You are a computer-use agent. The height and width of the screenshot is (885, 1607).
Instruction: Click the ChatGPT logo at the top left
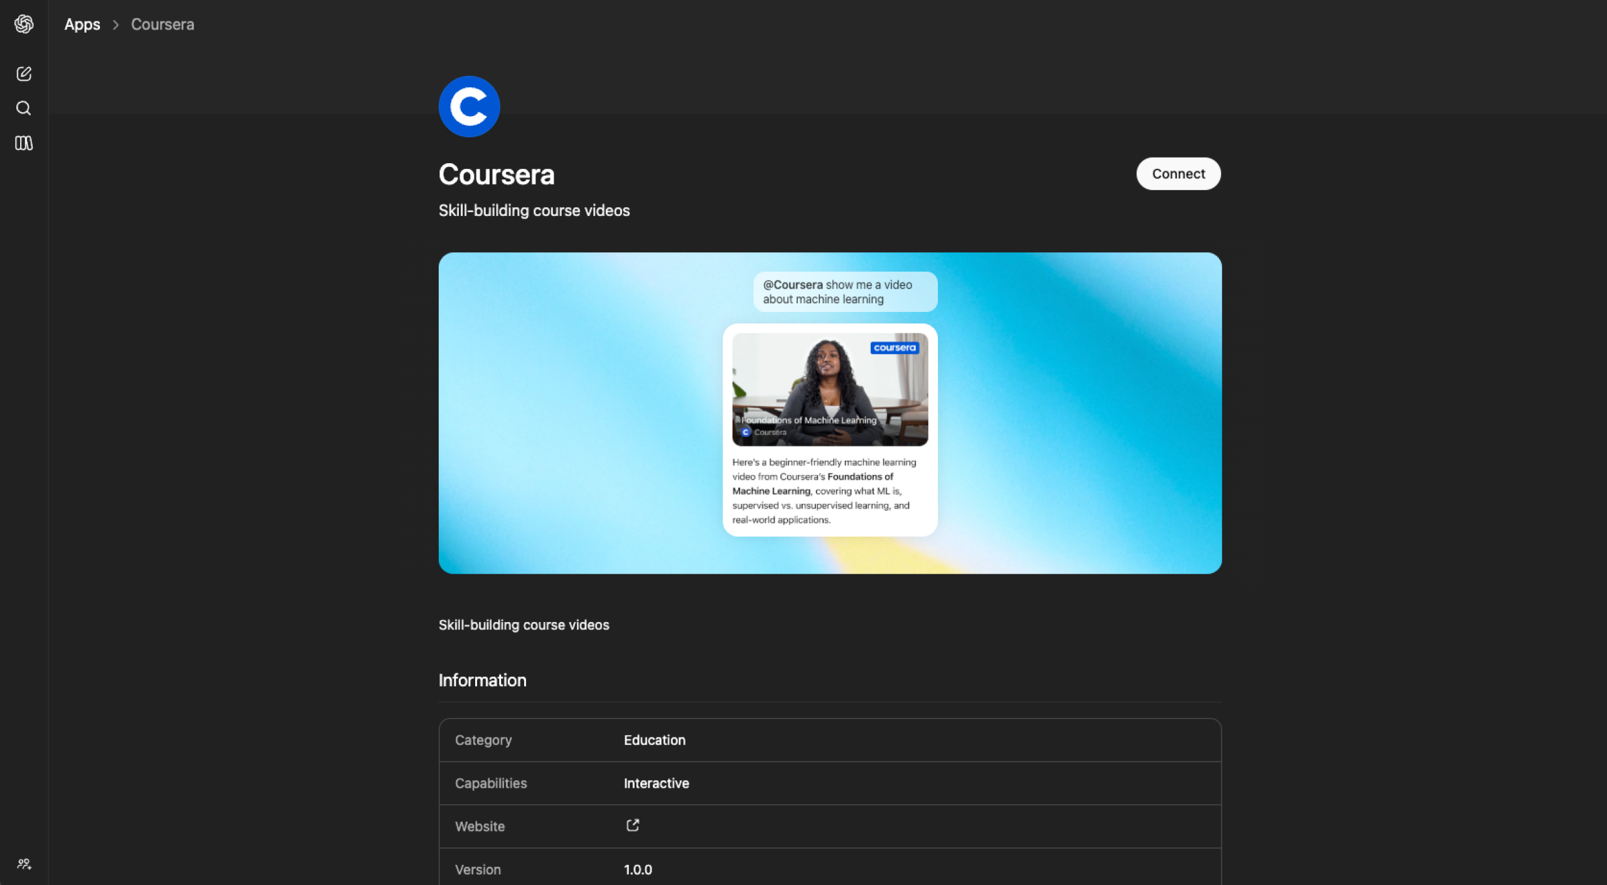pos(24,24)
